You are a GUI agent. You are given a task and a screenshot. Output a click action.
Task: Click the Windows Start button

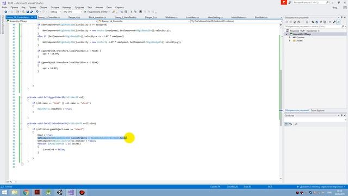(x=4, y=192)
